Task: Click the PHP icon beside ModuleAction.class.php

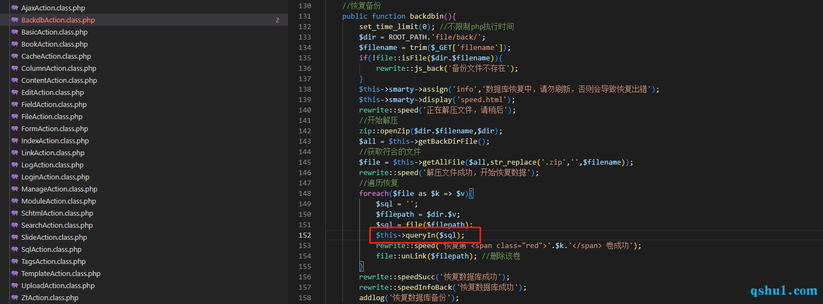Action: (x=14, y=201)
